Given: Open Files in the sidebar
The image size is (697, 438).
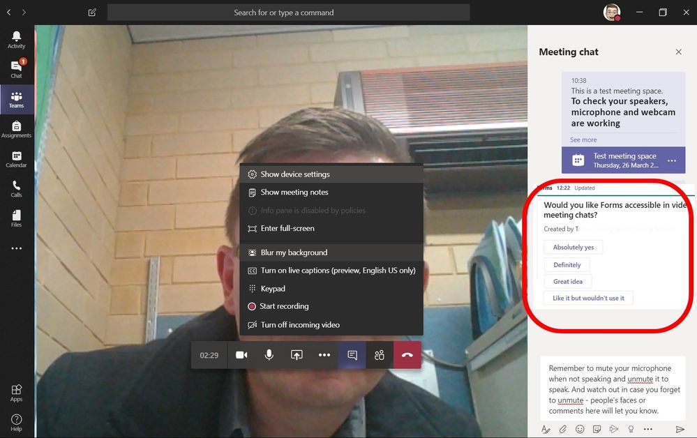Looking at the screenshot, I should point(17,218).
